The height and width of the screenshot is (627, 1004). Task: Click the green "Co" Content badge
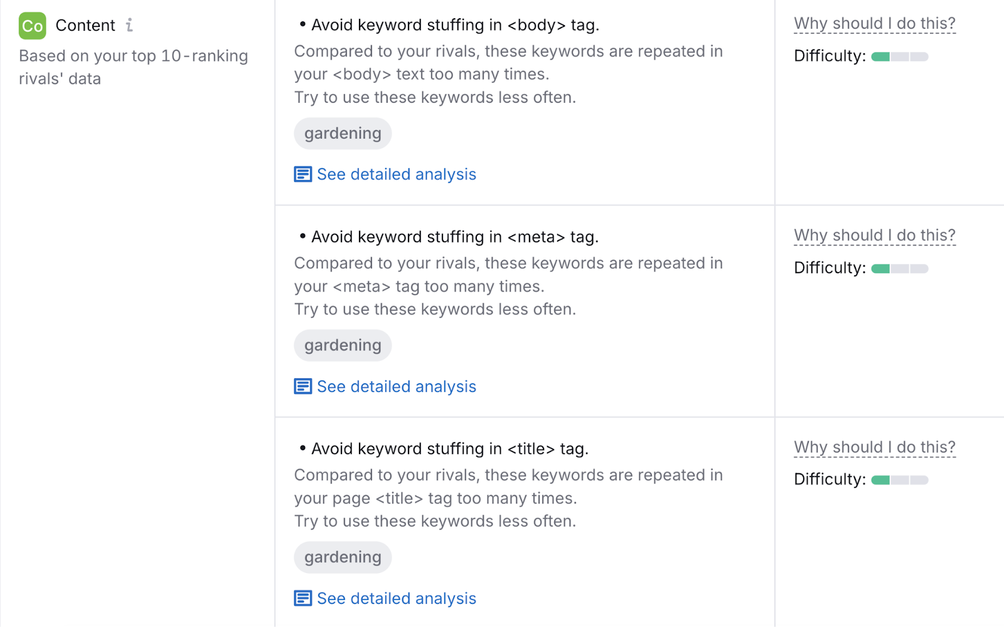[31, 26]
